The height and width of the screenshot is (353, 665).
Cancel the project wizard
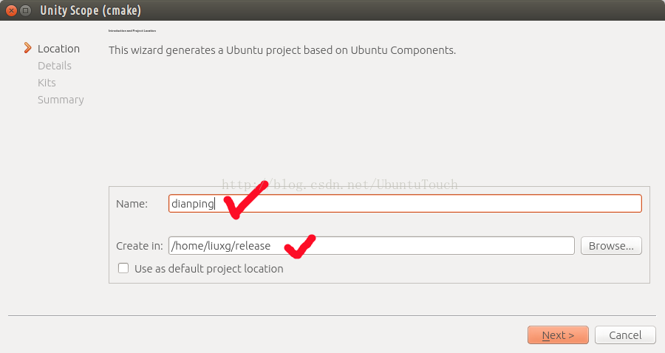(x=625, y=335)
